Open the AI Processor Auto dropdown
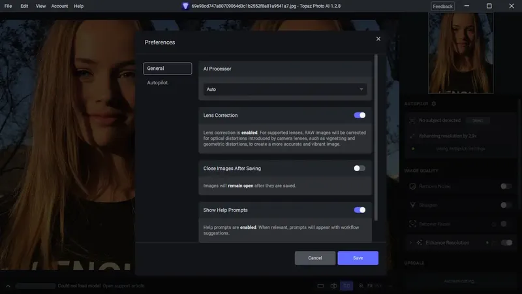This screenshot has height=294, width=522. (x=285, y=90)
